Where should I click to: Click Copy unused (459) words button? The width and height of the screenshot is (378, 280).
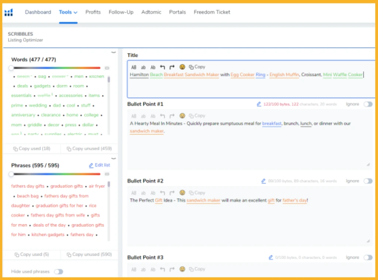pyautogui.click(x=89, y=148)
